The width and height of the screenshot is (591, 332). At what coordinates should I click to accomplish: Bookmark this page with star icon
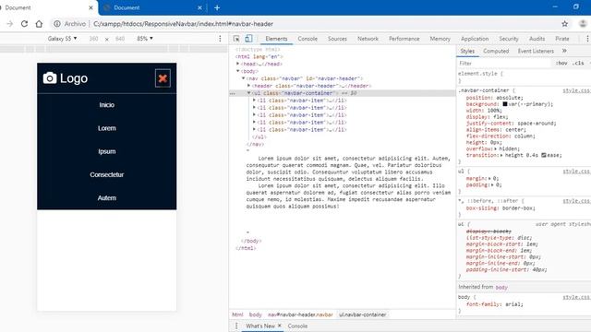[564, 24]
